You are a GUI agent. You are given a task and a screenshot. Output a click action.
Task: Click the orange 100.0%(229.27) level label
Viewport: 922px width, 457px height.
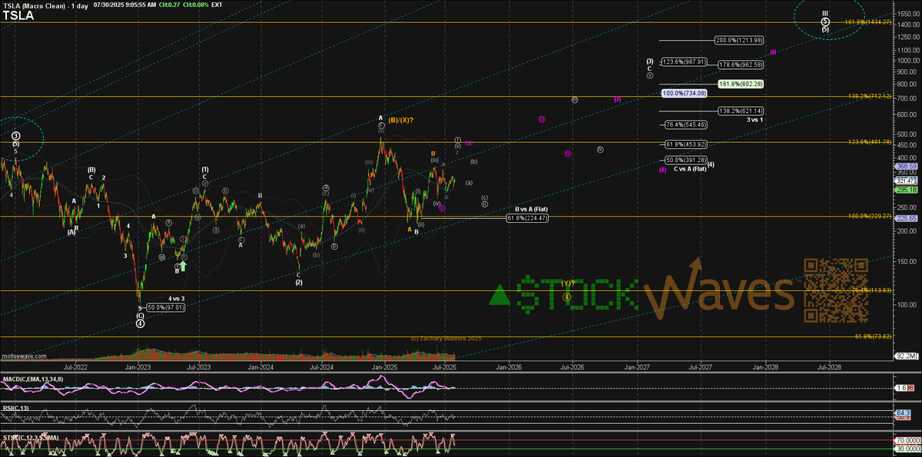pyautogui.click(x=868, y=216)
